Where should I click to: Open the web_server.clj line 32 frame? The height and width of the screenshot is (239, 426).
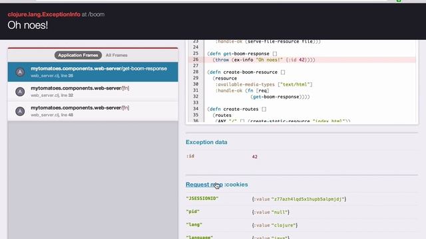93,92
